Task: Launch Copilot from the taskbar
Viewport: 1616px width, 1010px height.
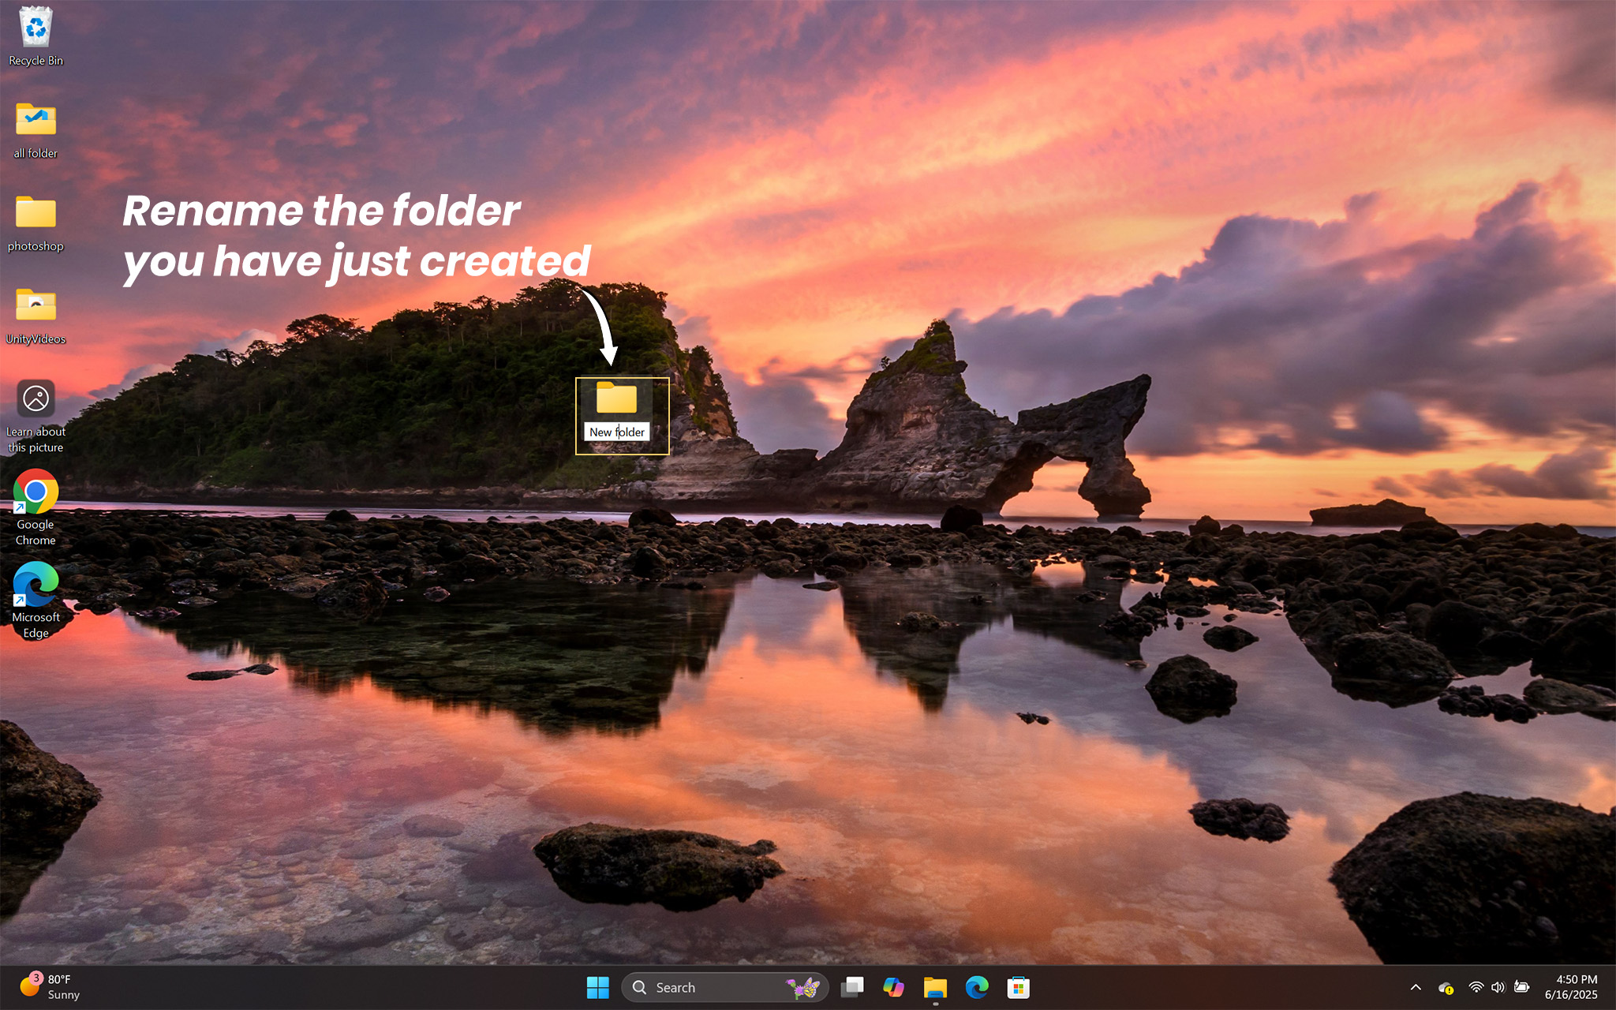Action: [x=893, y=987]
